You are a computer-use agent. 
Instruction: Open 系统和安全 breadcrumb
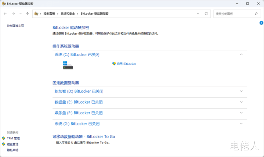click(x=68, y=14)
